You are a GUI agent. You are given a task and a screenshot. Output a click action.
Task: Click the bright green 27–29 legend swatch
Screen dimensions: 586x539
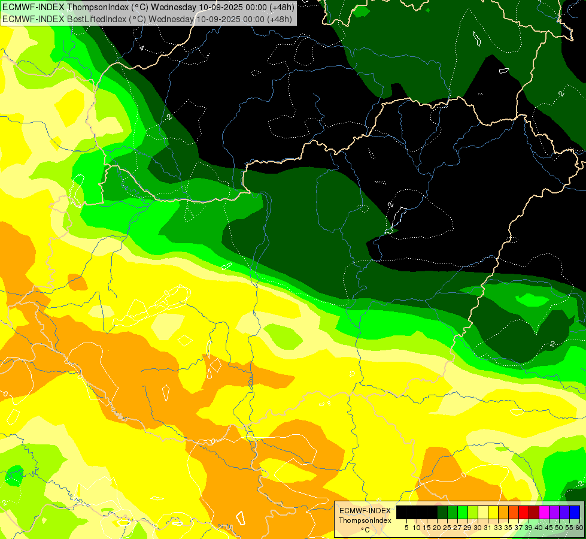click(x=463, y=512)
